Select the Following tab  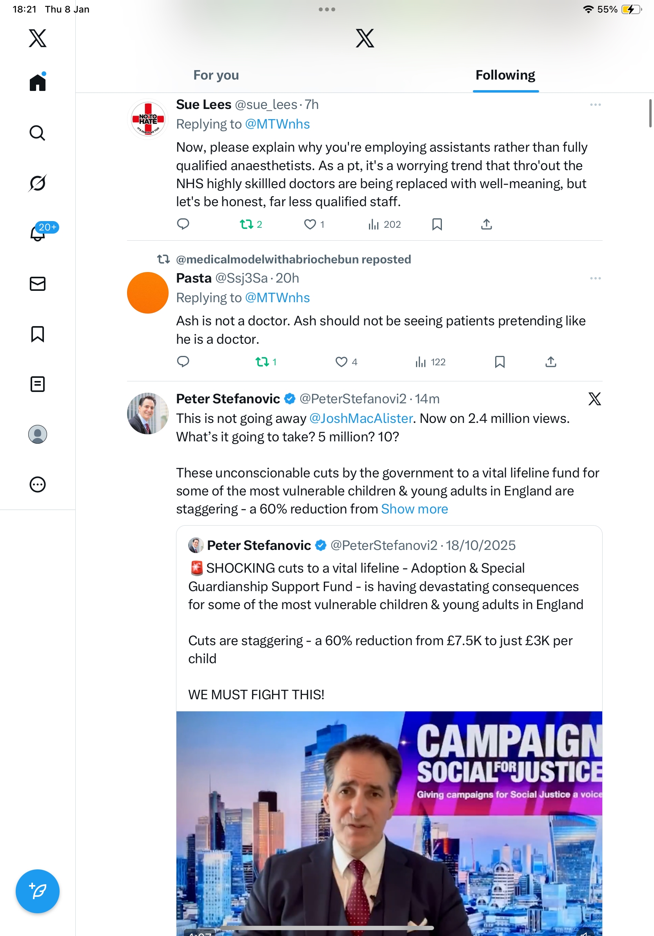505,75
